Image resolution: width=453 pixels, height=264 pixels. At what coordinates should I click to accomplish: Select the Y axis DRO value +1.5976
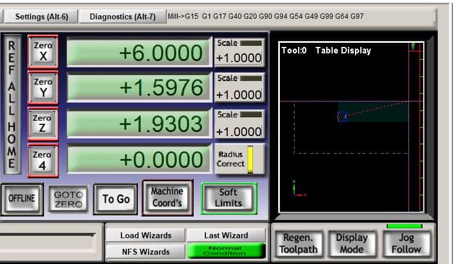pyautogui.click(x=139, y=87)
